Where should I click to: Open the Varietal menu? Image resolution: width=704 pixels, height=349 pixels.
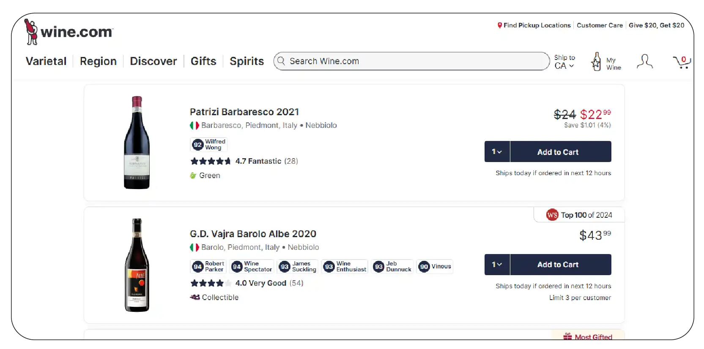tap(46, 61)
